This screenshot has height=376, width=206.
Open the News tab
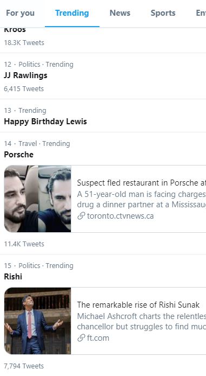click(120, 13)
